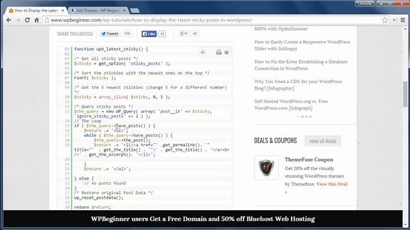This screenshot has height=230, width=410.
Task: Open the Self Hosted WordPress.org vs. Free link
Action: click(291, 105)
